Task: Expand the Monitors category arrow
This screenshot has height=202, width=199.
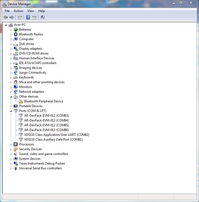Action: tap(11, 87)
